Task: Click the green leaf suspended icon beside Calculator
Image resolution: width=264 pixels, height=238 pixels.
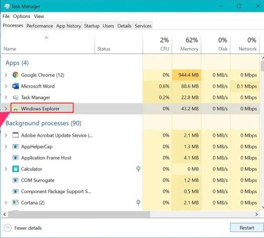Action: pyautogui.click(x=138, y=169)
